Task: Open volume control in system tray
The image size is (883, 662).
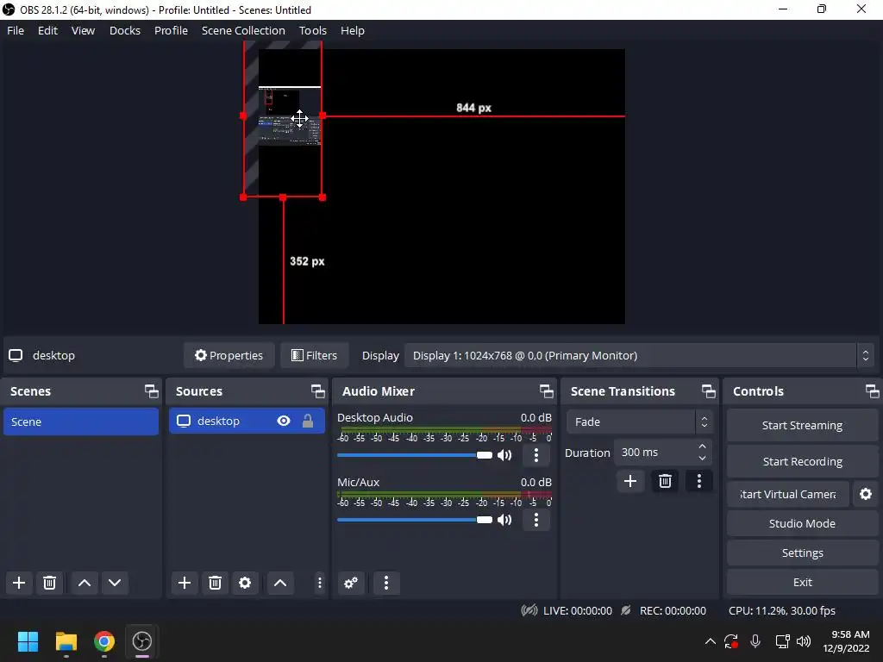Action: click(x=805, y=641)
